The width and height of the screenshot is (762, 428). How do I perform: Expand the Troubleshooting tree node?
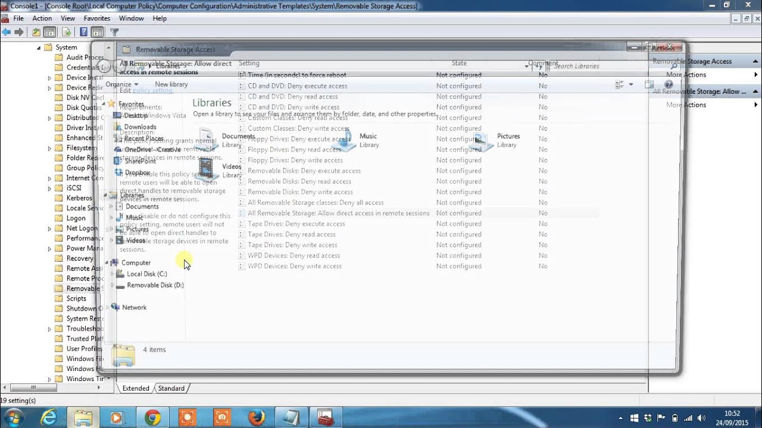[x=49, y=329]
